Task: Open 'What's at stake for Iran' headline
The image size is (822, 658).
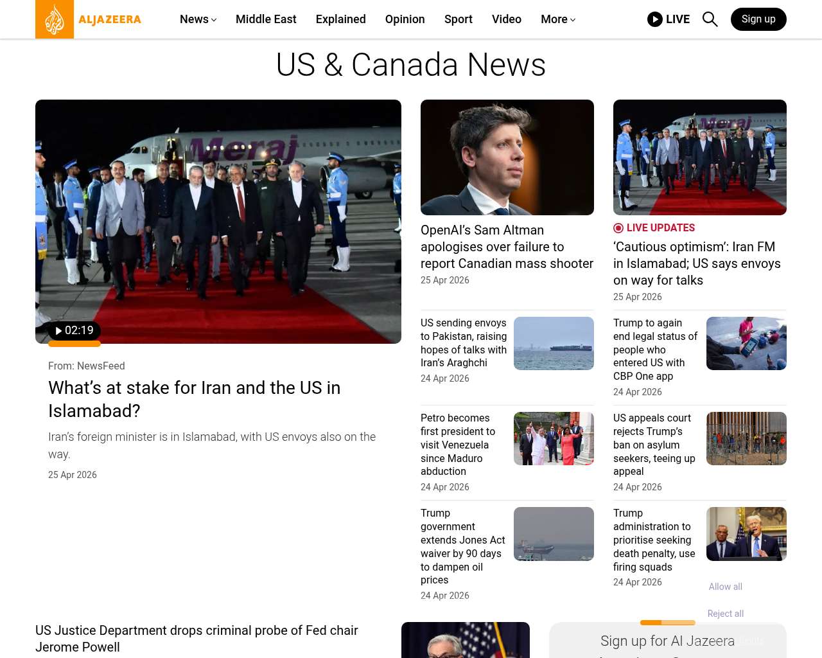Action: click(x=194, y=399)
